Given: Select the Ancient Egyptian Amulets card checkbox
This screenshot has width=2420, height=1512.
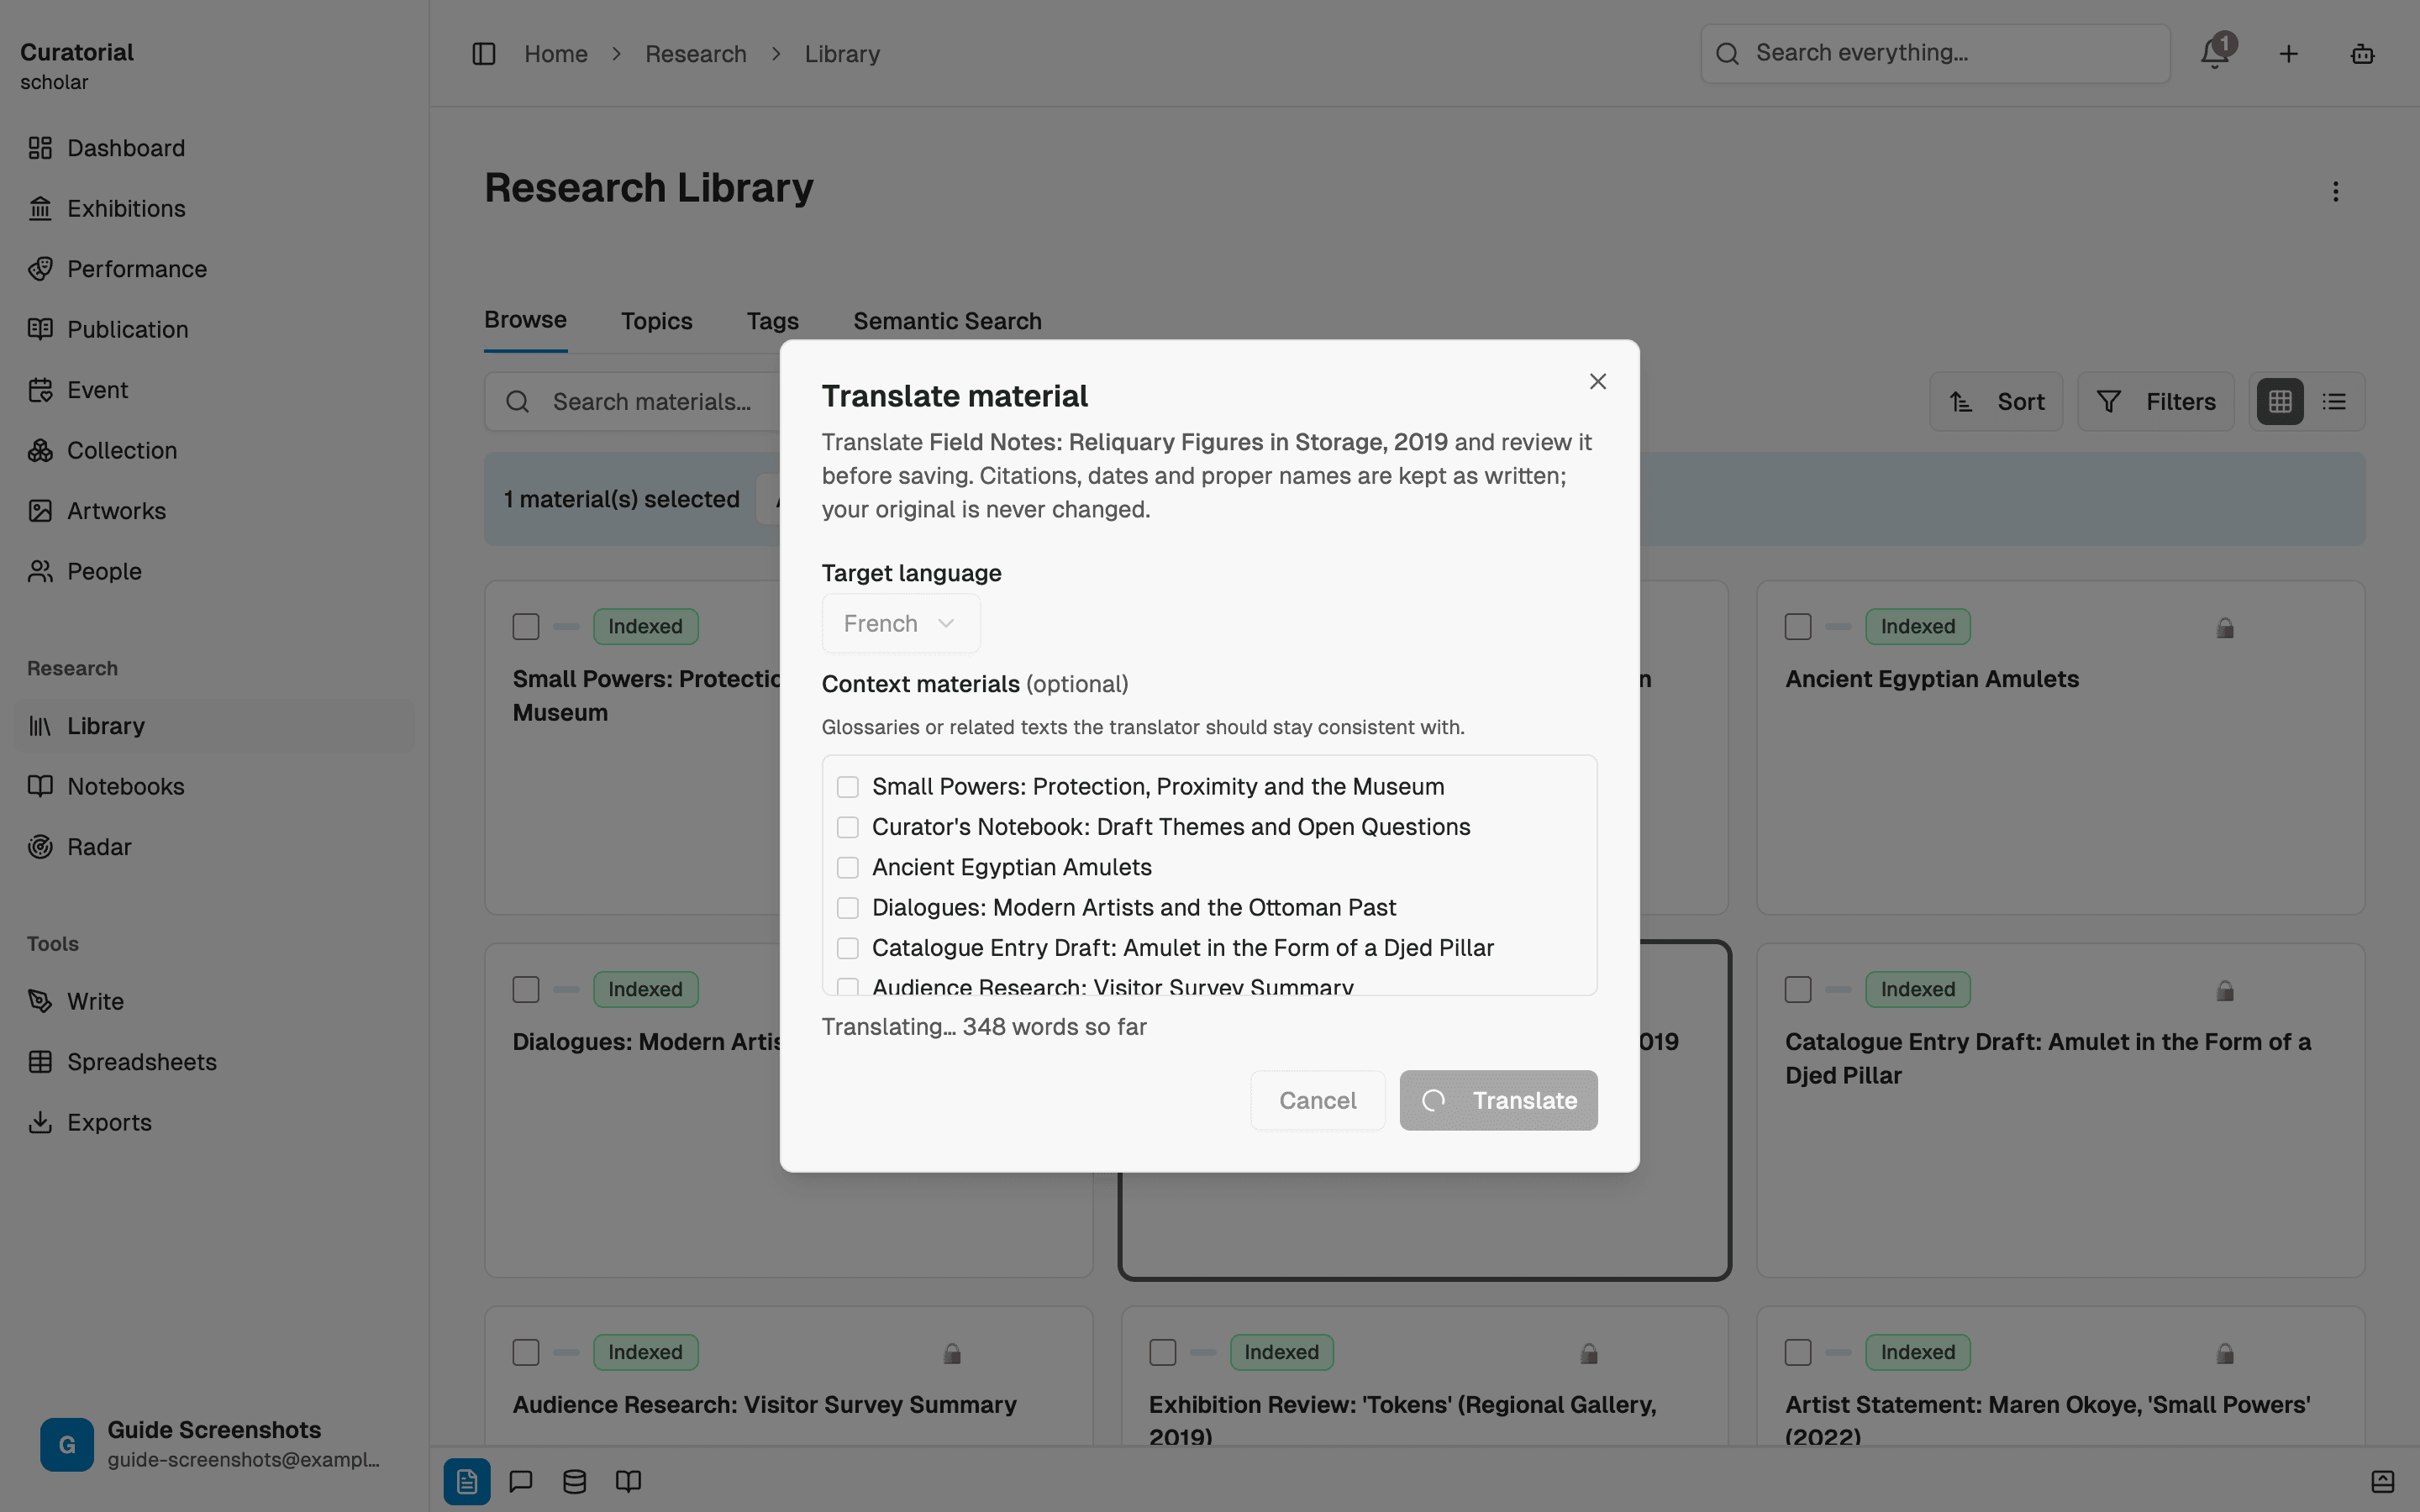Looking at the screenshot, I should click(x=1798, y=627).
